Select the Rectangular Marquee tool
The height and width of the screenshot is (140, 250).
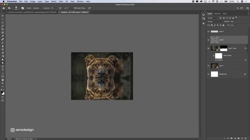coord(3,19)
